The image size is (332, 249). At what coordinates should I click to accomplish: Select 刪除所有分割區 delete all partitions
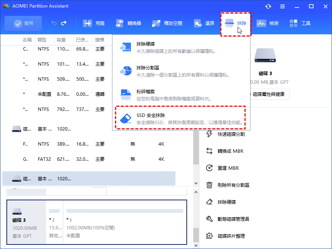pyautogui.click(x=228, y=185)
